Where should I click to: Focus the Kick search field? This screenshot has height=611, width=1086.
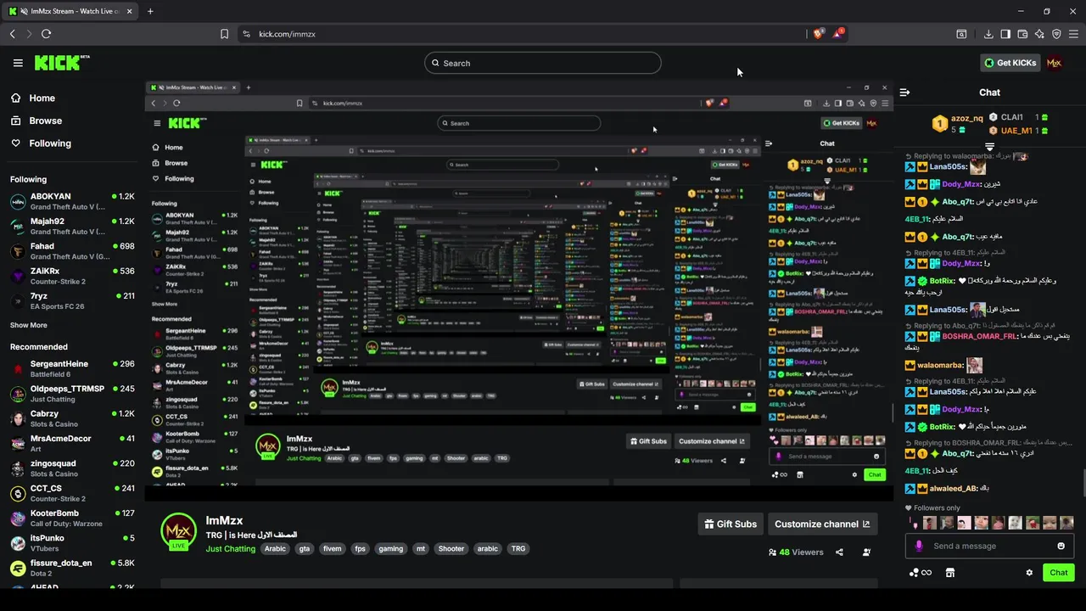[543, 63]
